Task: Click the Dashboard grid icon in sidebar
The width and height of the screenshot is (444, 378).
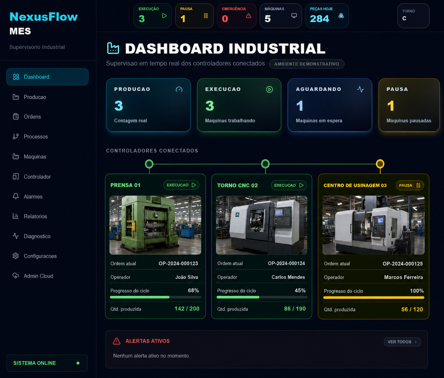Action: [16, 77]
